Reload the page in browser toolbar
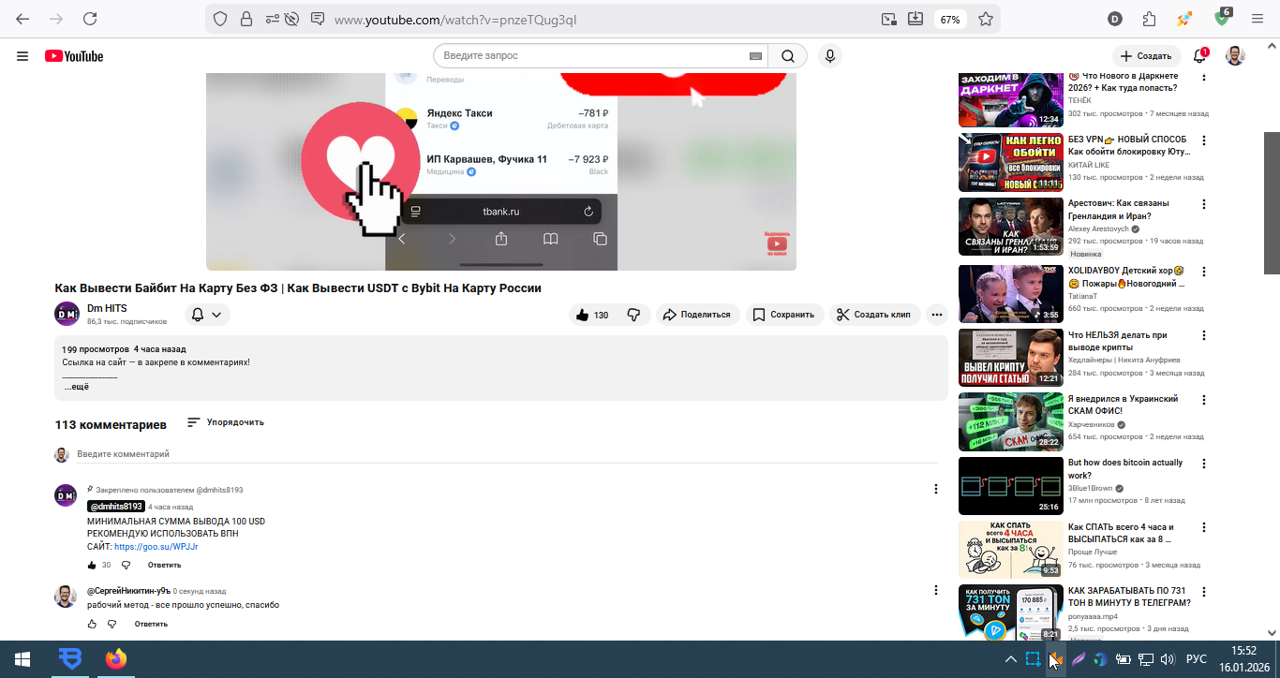 click(90, 19)
